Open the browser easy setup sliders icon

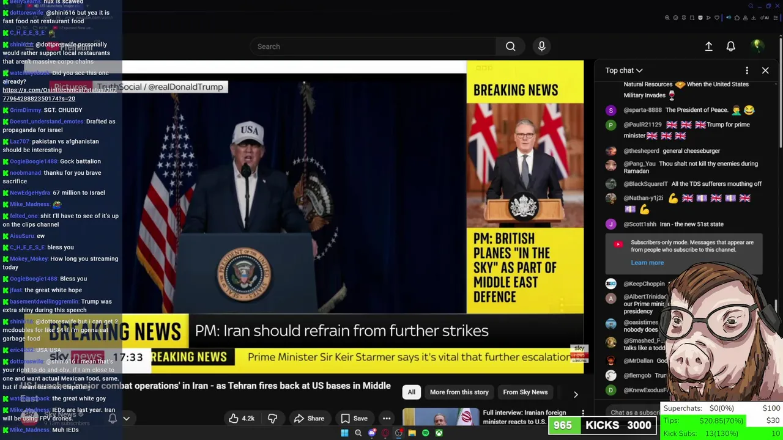(x=775, y=18)
